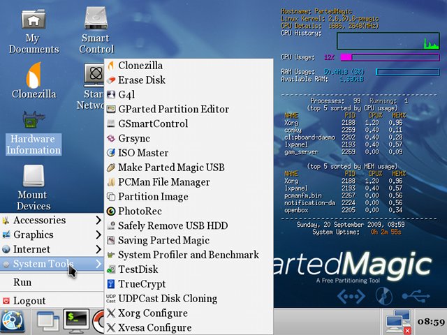This screenshot has height=335, width=447.
Task: Open the Graphics menu category
Action: pos(52,234)
